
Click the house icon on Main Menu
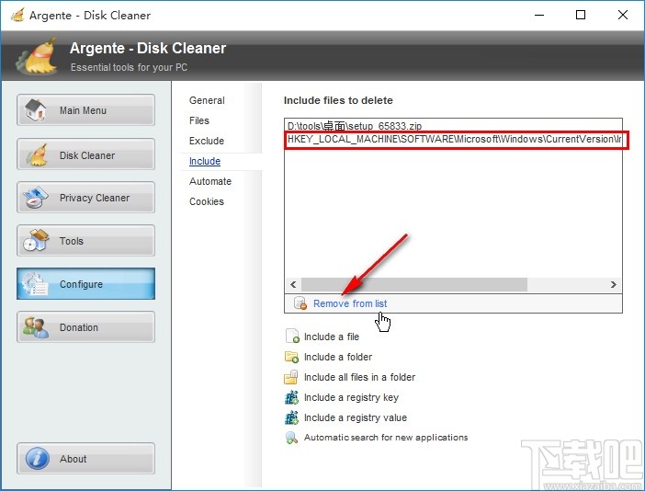click(36, 110)
